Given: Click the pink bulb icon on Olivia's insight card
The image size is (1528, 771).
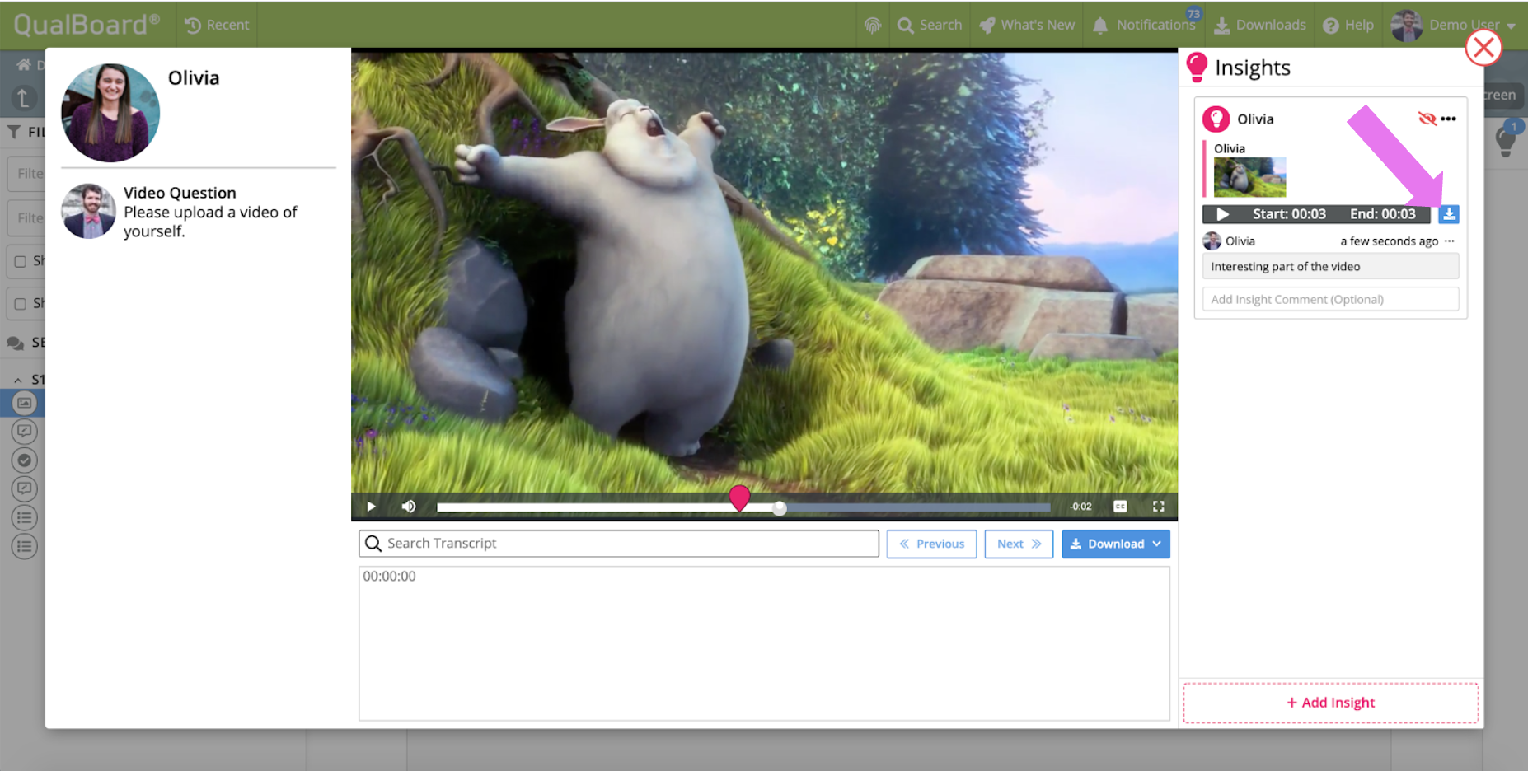Looking at the screenshot, I should click(1216, 119).
